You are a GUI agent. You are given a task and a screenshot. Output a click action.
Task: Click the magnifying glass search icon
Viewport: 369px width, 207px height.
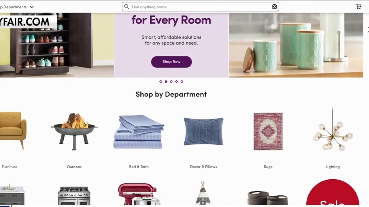[127, 7]
